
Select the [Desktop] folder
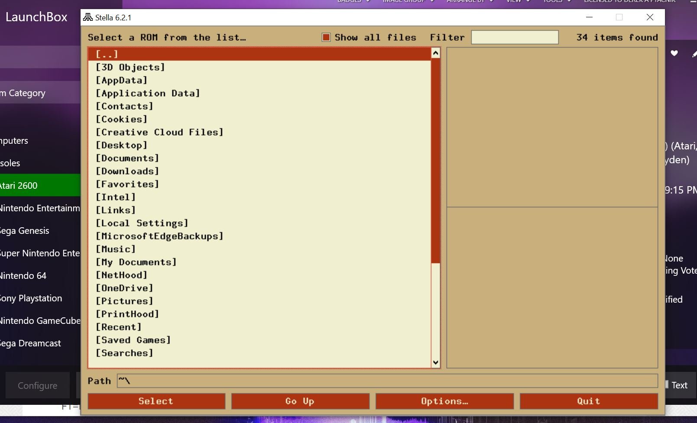point(259,145)
